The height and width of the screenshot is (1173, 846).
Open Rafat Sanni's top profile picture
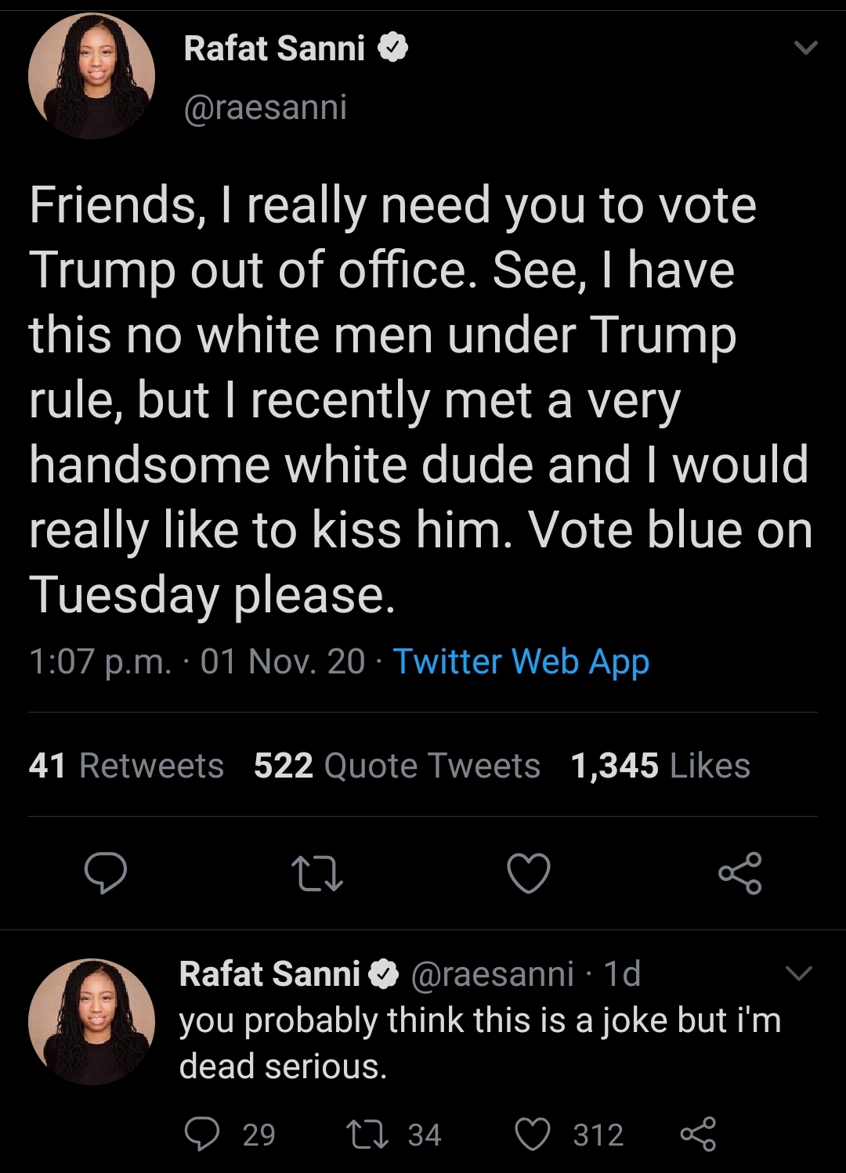pyautogui.click(x=92, y=76)
